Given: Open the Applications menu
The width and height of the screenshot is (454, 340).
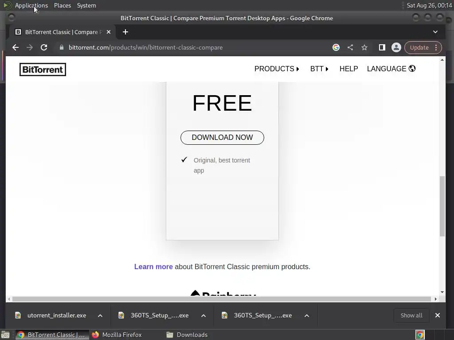Looking at the screenshot, I should [31, 5].
